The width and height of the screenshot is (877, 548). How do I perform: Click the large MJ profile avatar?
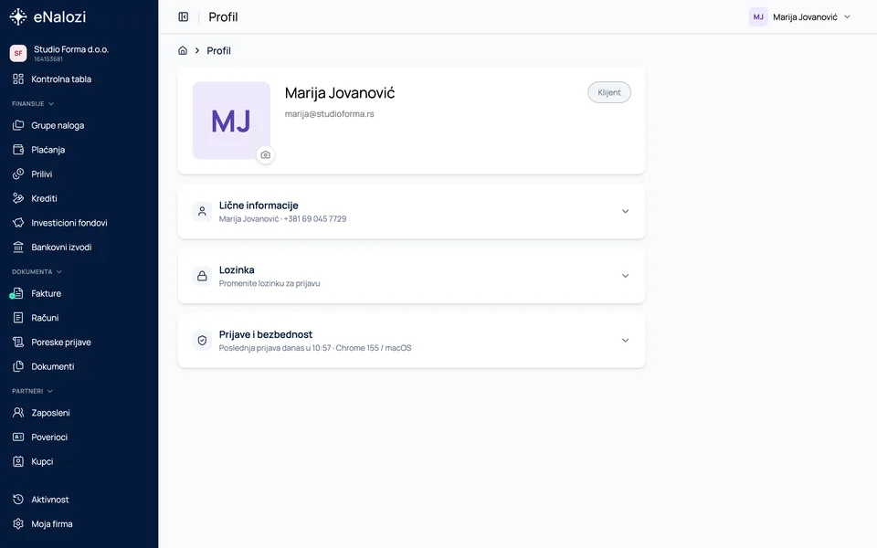[x=231, y=121]
